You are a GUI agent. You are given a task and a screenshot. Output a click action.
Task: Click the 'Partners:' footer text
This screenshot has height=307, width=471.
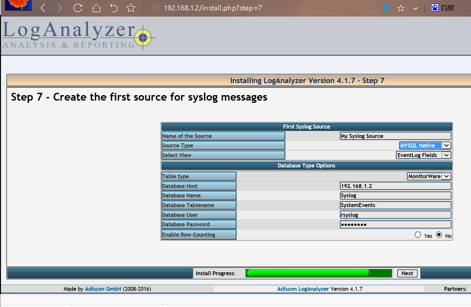pyautogui.click(x=455, y=289)
